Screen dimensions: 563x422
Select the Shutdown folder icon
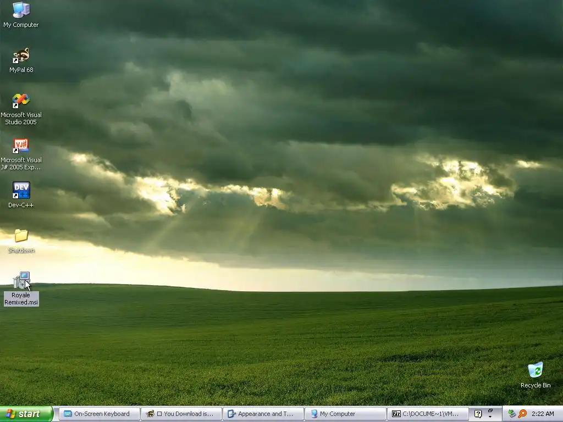click(x=21, y=241)
